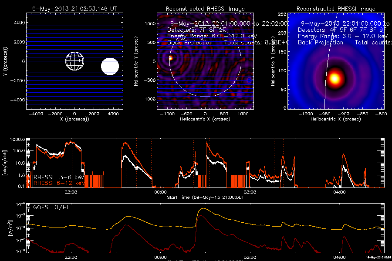Click "Detectors: 7F 8F 9F" in the middle image

pyautogui.click(x=196, y=30)
